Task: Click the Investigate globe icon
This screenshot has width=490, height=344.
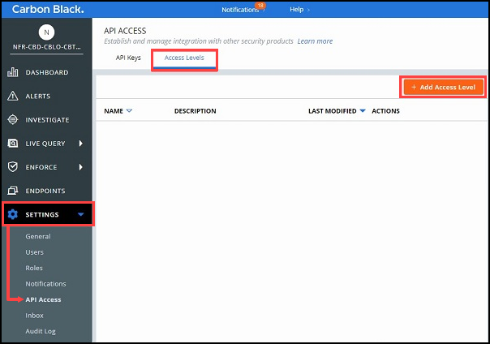Action: click(x=12, y=119)
